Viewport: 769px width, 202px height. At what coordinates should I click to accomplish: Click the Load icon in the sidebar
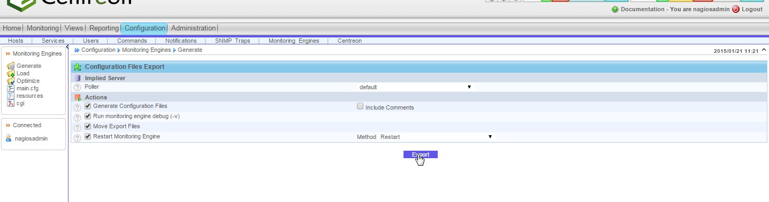(x=11, y=73)
